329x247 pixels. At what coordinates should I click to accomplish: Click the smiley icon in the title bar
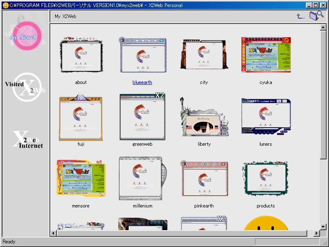(x=6, y=5)
